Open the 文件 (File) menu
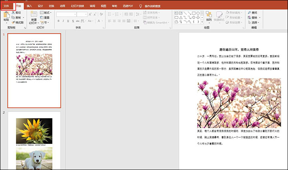Viewport: 288px width, 170px height. 6,6
